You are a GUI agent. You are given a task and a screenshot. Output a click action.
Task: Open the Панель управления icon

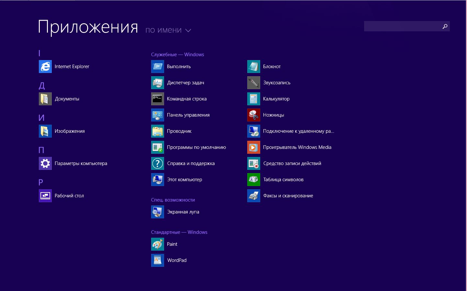(158, 115)
